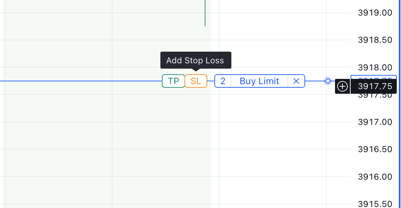Click 3915.50 on the price scale
Screen dimensions: 401x208
click(375, 204)
